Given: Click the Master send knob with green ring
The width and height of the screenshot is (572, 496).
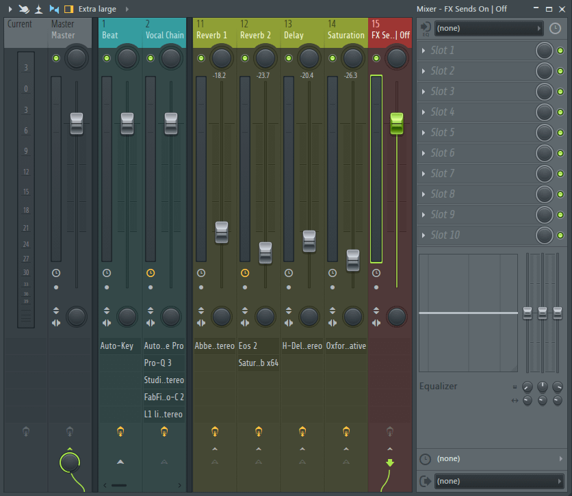Looking at the screenshot, I should pos(70,462).
